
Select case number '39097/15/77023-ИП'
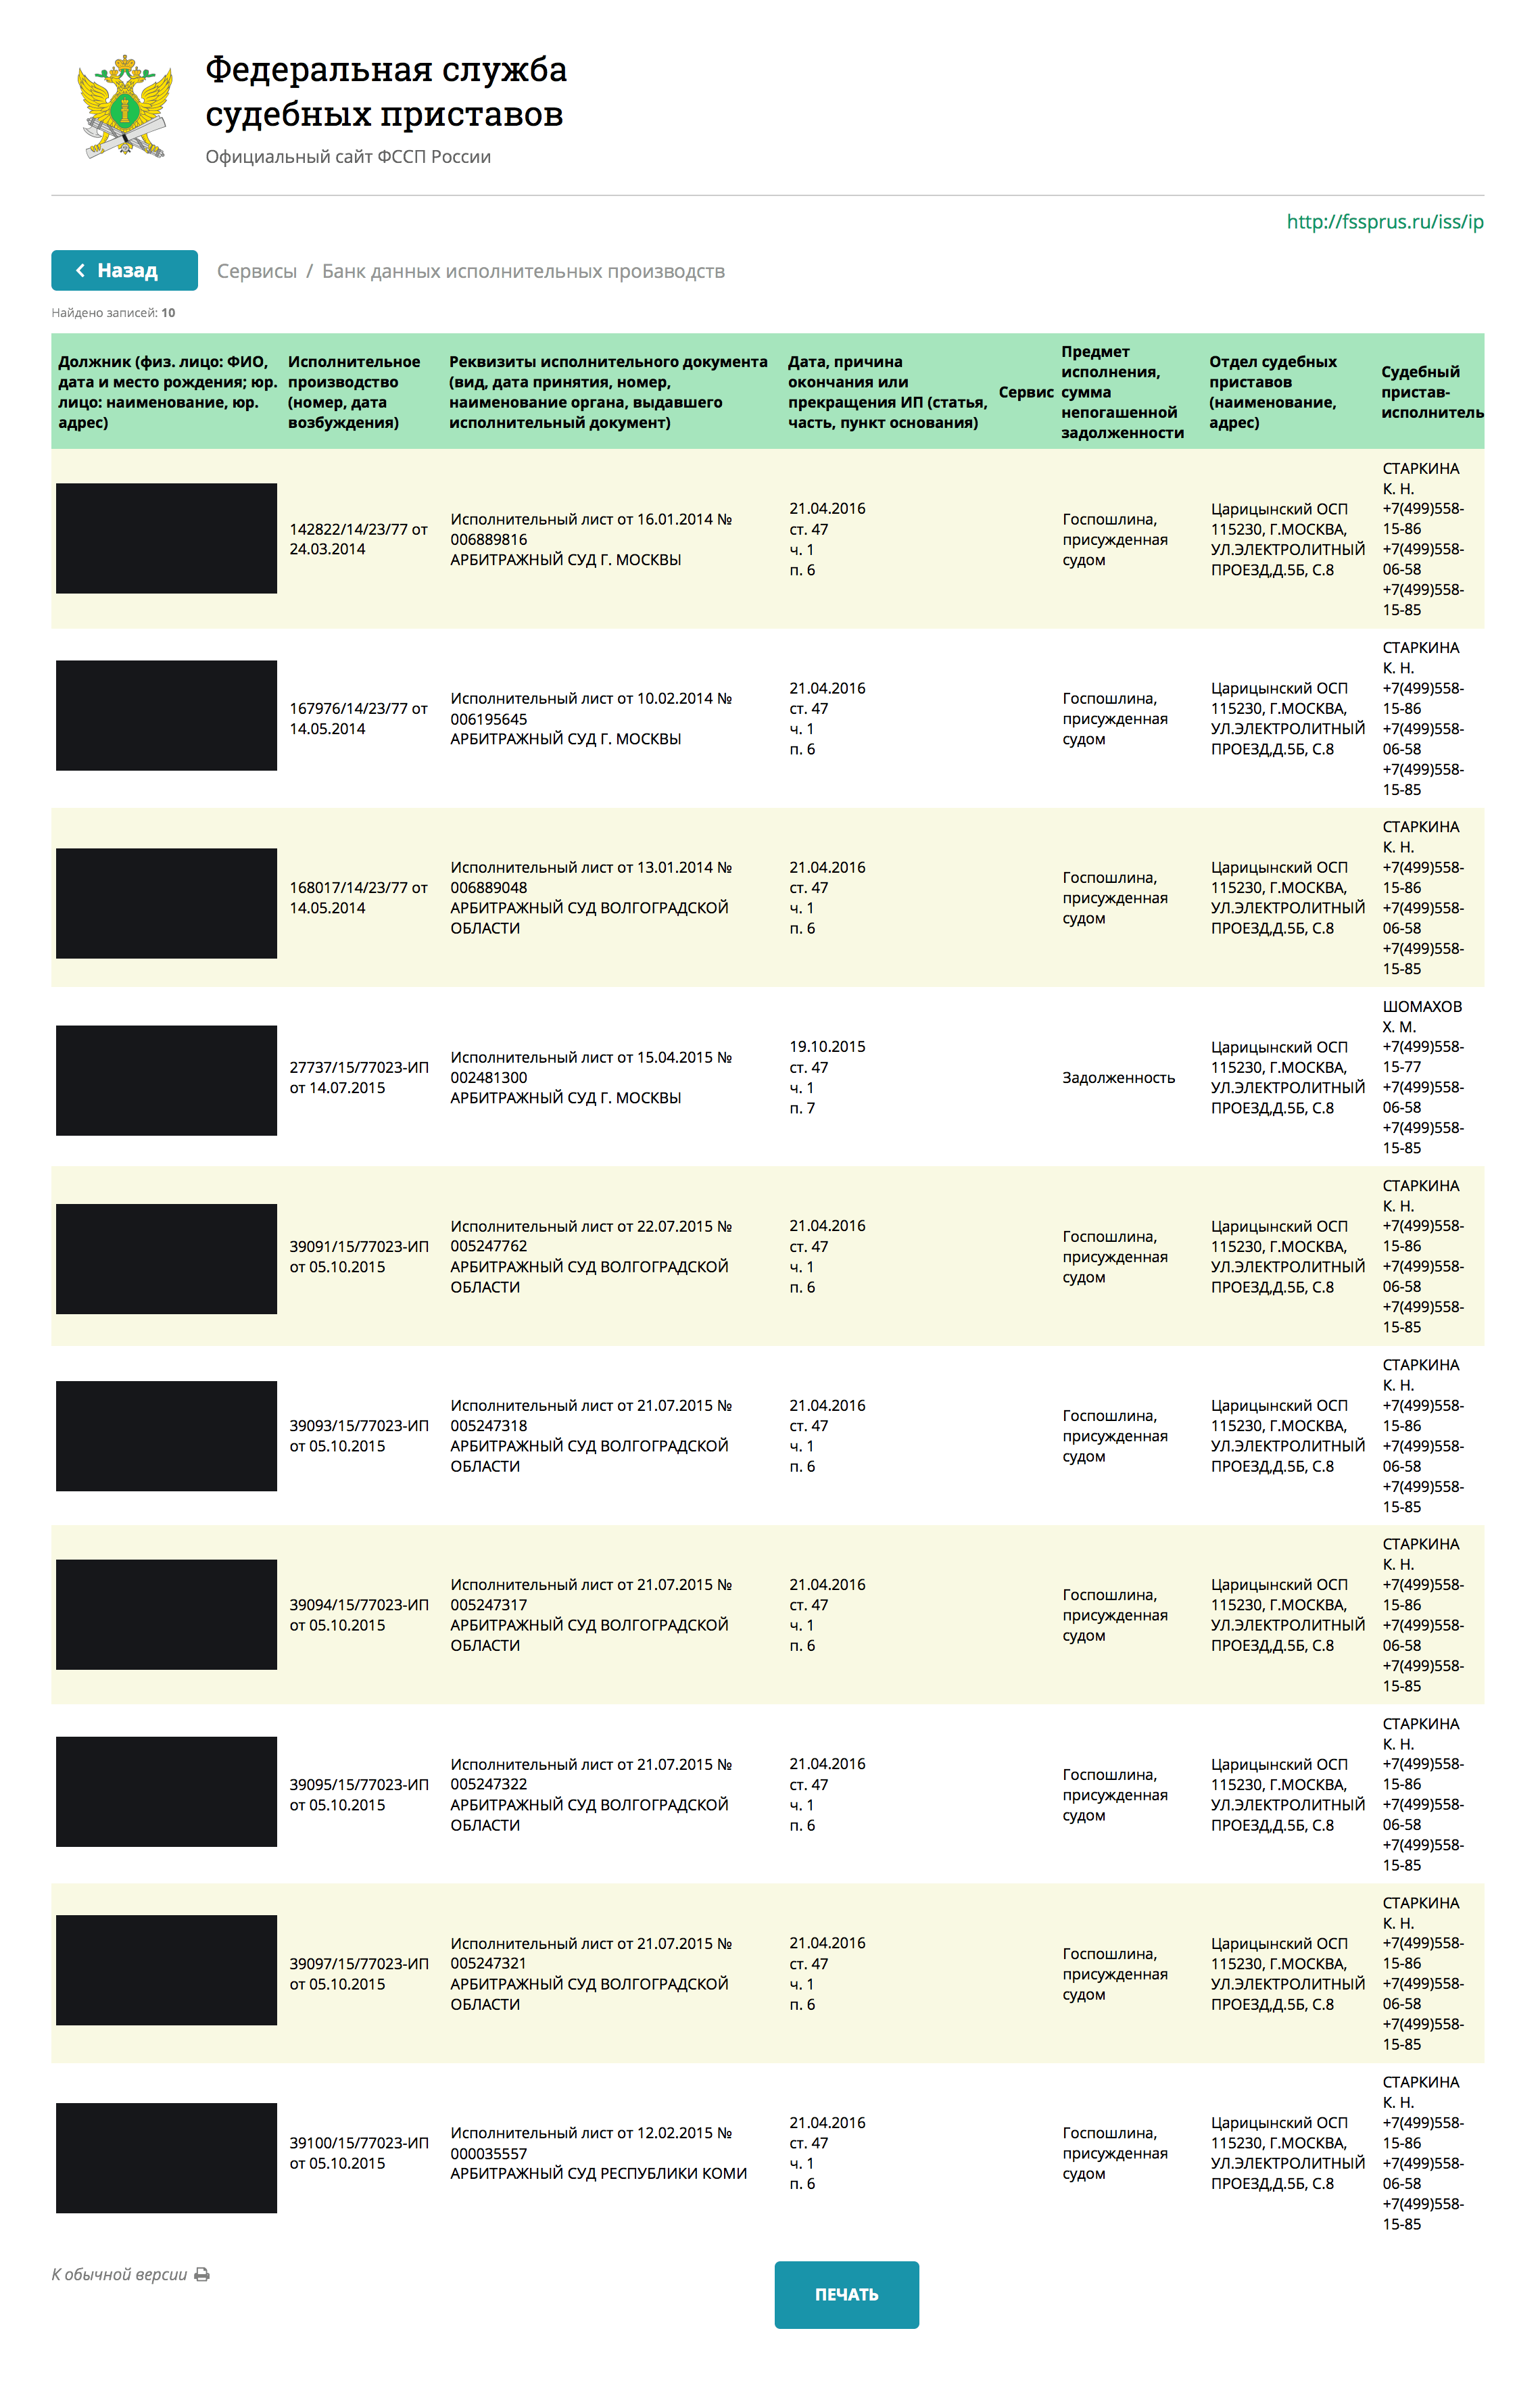[x=359, y=1973]
